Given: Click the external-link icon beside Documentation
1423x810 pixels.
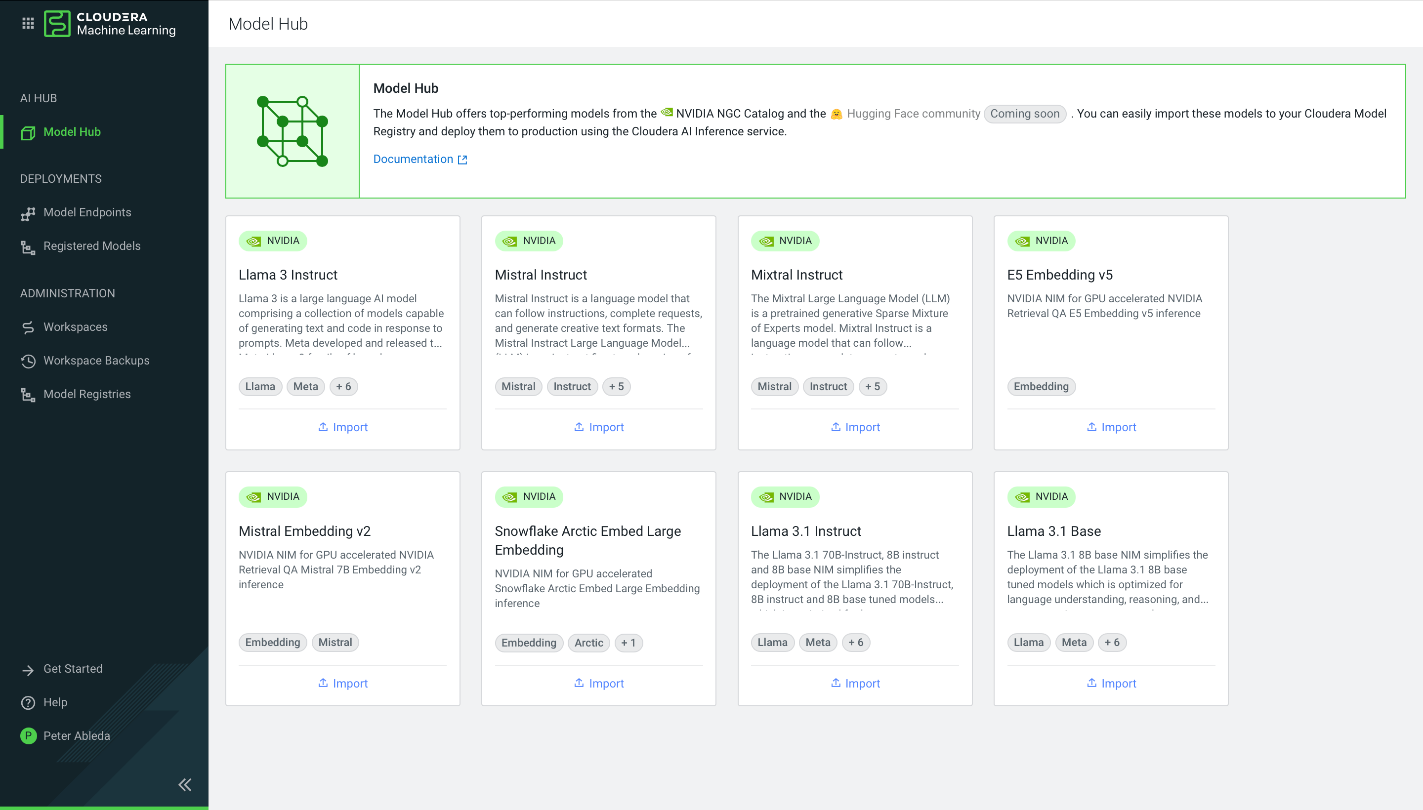Looking at the screenshot, I should [x=462, y=159].
